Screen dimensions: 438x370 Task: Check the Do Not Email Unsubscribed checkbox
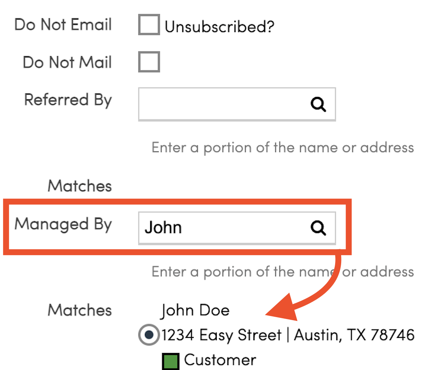(x=149, y=25)
